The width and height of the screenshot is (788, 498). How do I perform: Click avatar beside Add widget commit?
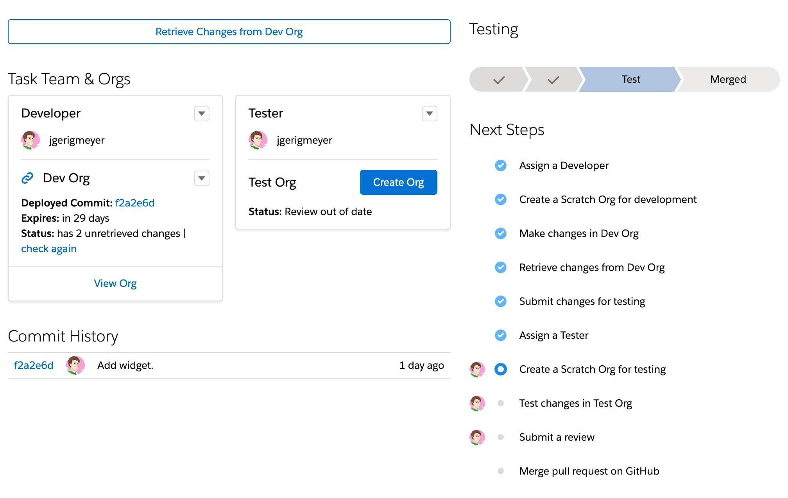point(75,365)
